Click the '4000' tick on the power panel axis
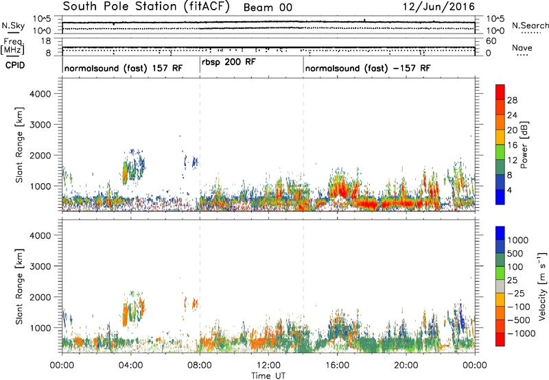 pyautogui.click(x=40, y=94)
